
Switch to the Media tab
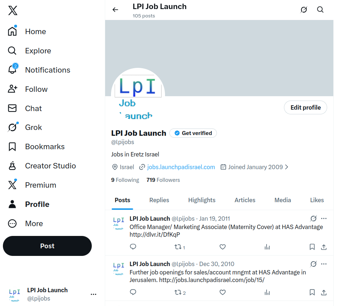[x=283, y=200]
